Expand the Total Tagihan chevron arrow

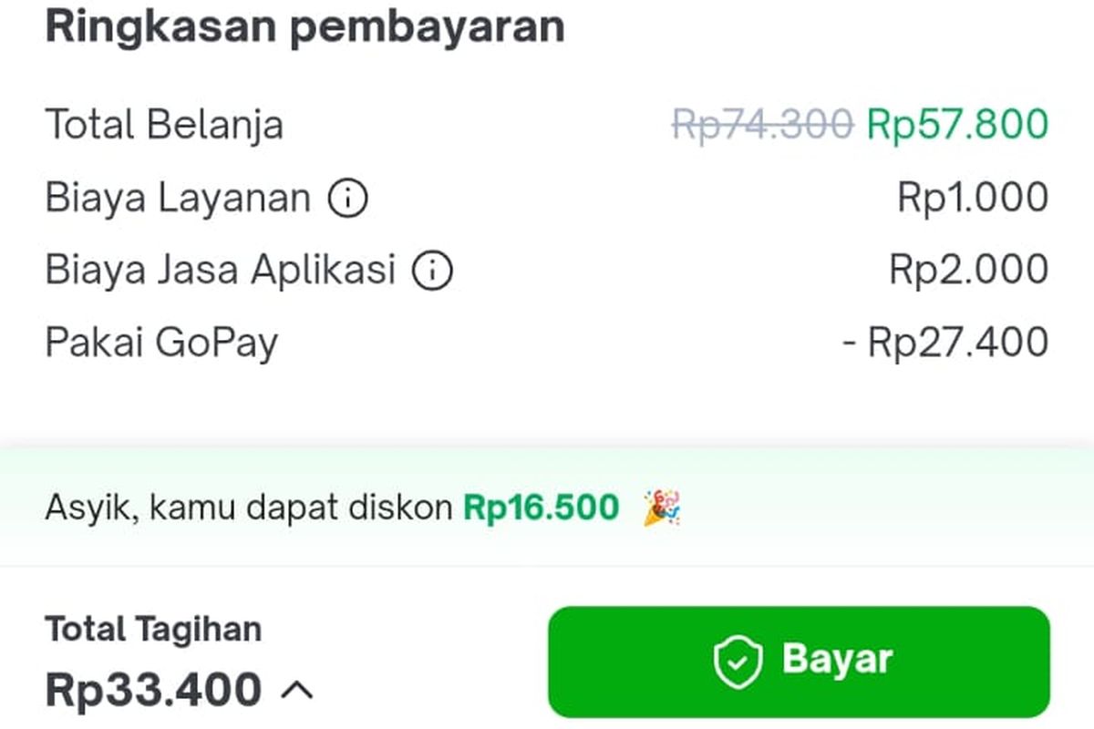point(296,691)
